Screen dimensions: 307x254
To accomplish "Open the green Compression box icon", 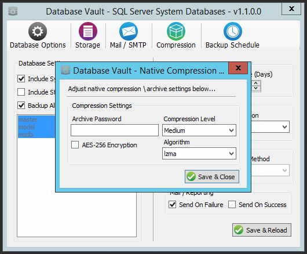I will 176,31.
